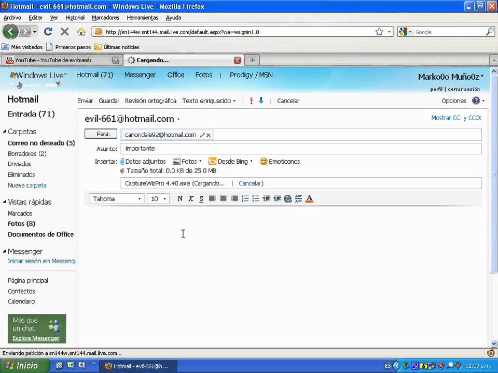The image size is (498, 373).
Task: Collapse the Messenger sidebar section
Action: click(5, 252)
